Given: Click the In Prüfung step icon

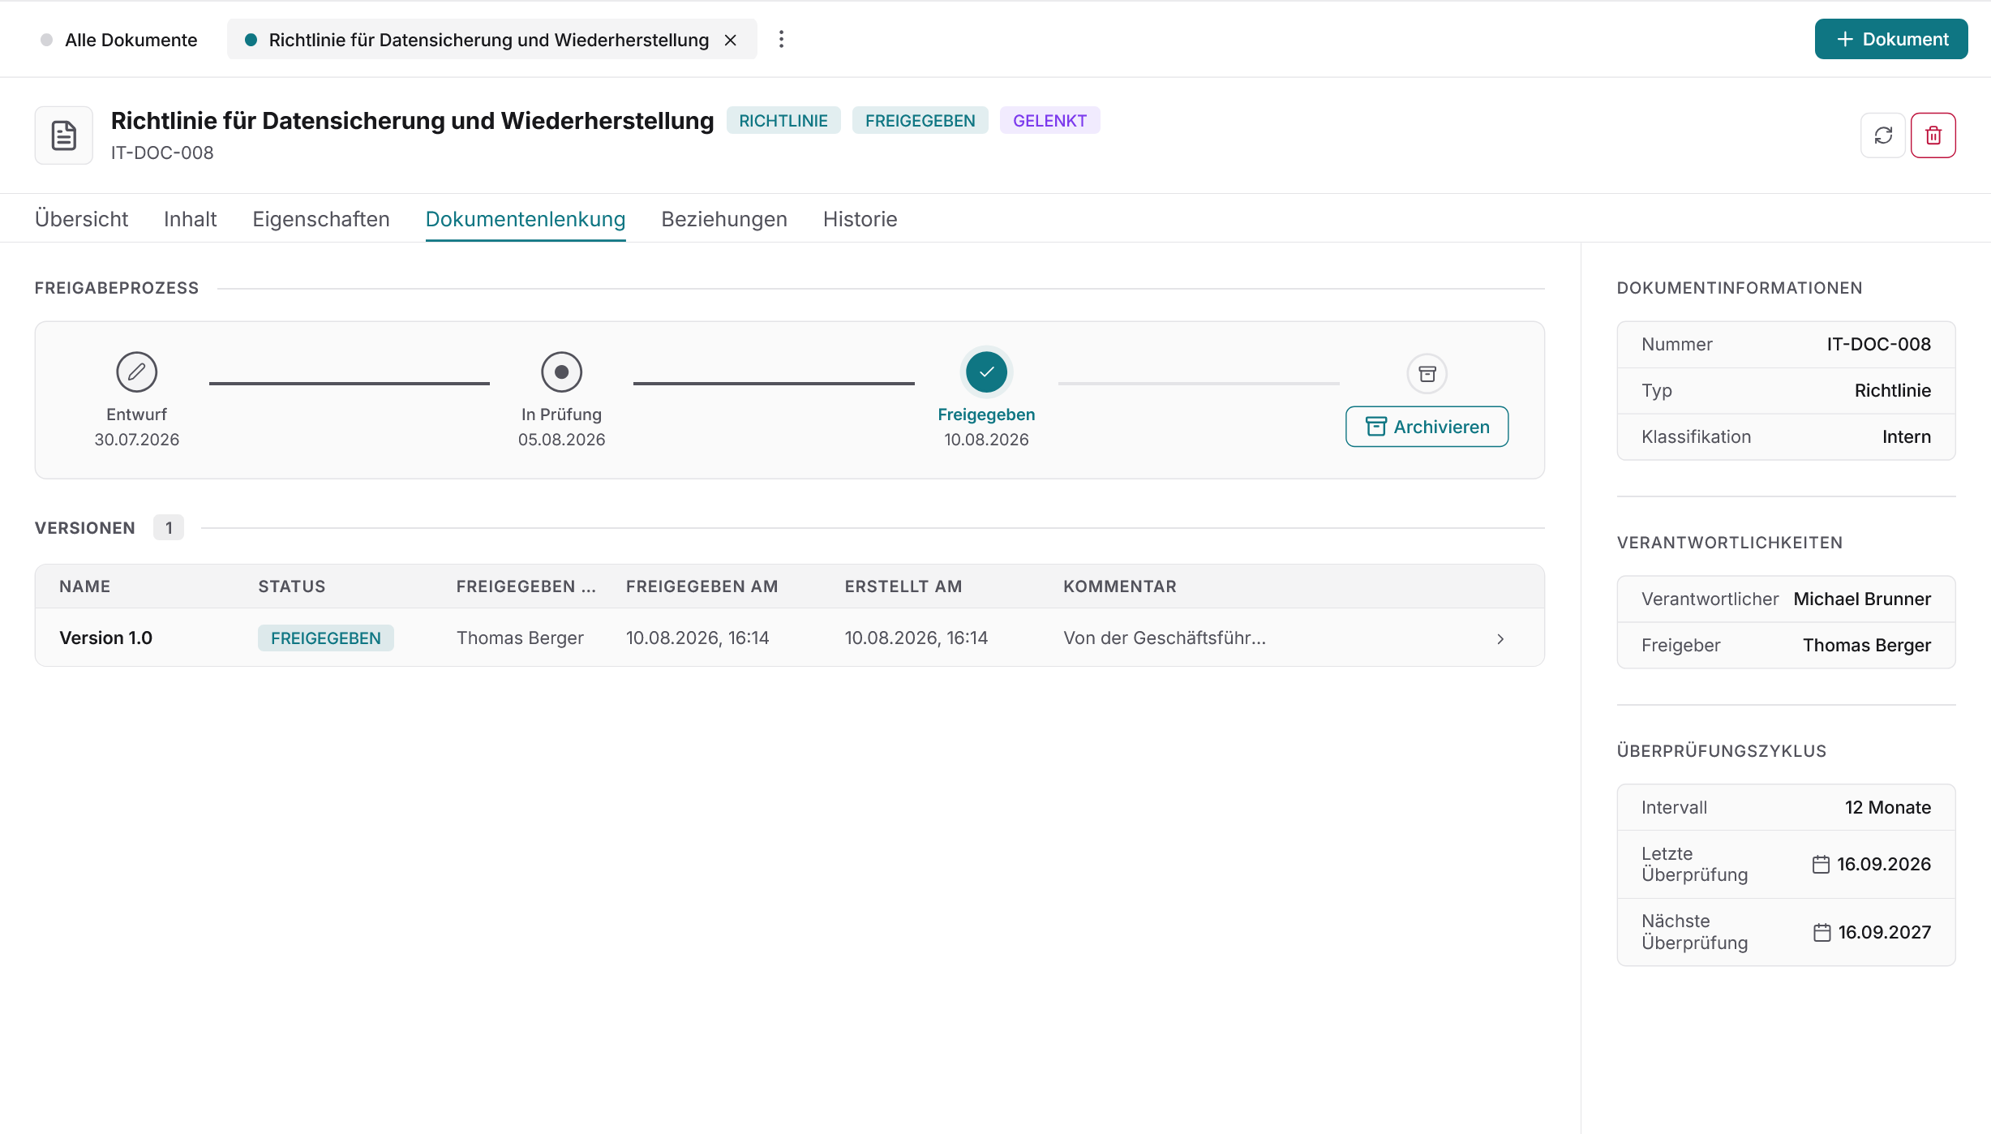Looking at the screenshot, I should (561, 372).
